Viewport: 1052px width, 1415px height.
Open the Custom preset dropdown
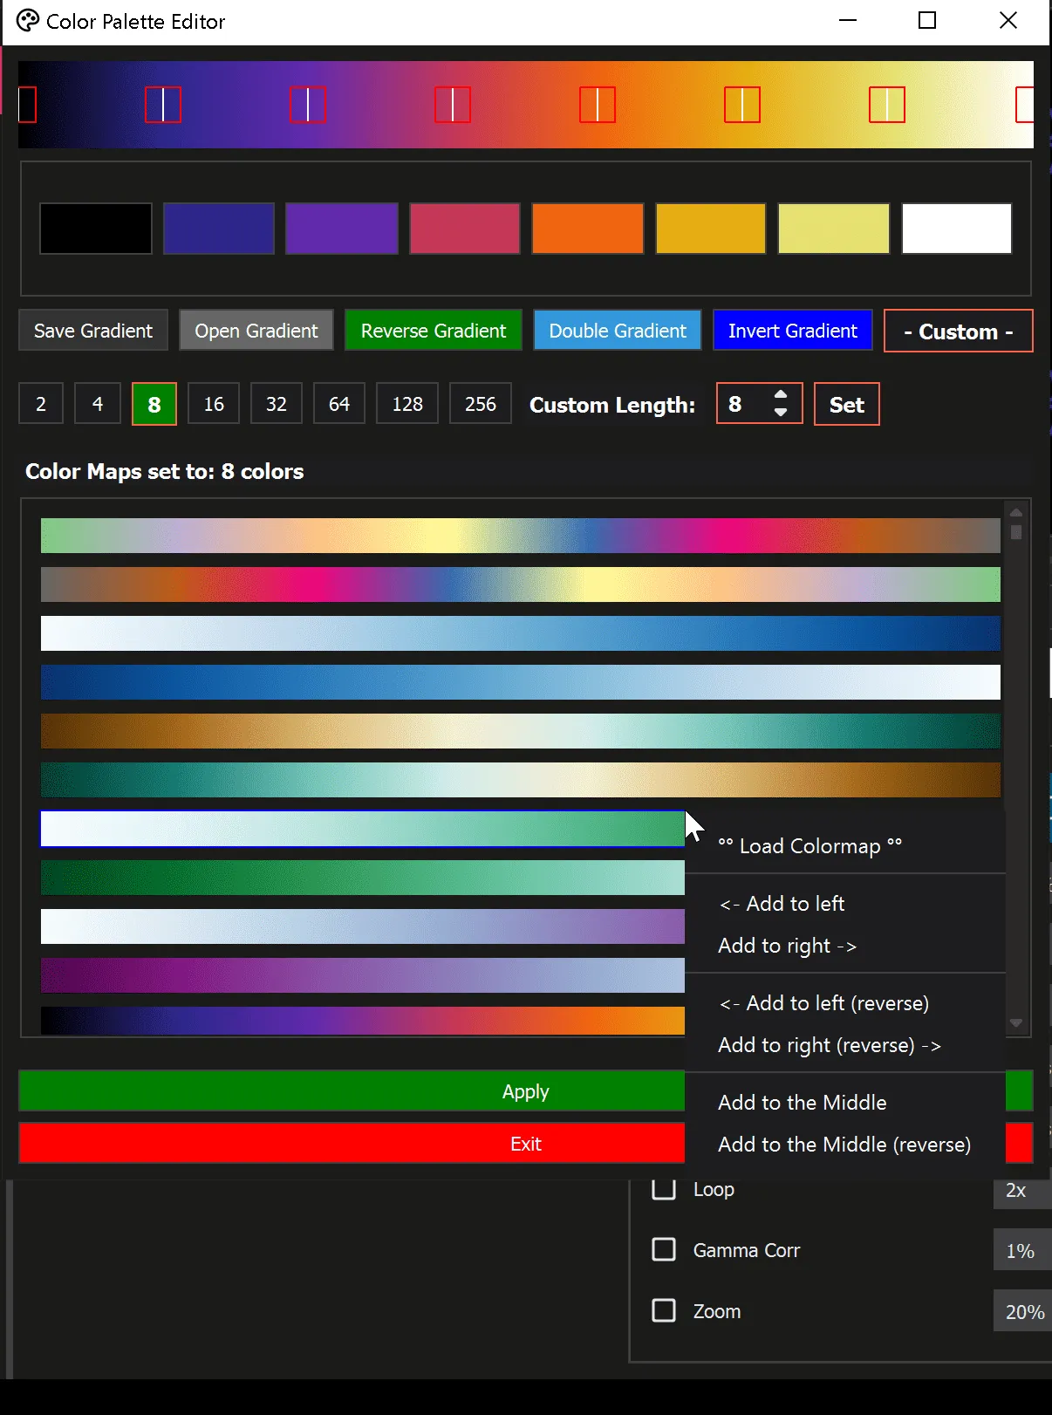[x=958, y=331]
